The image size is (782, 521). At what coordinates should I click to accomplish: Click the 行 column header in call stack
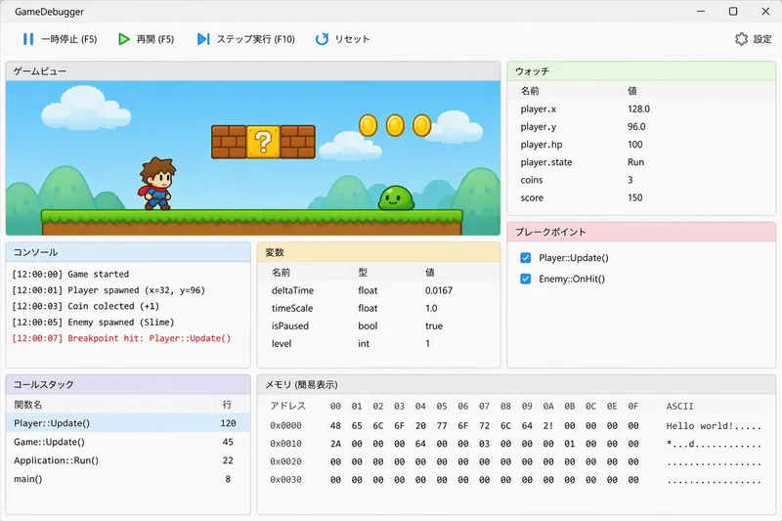coord(227,405)
